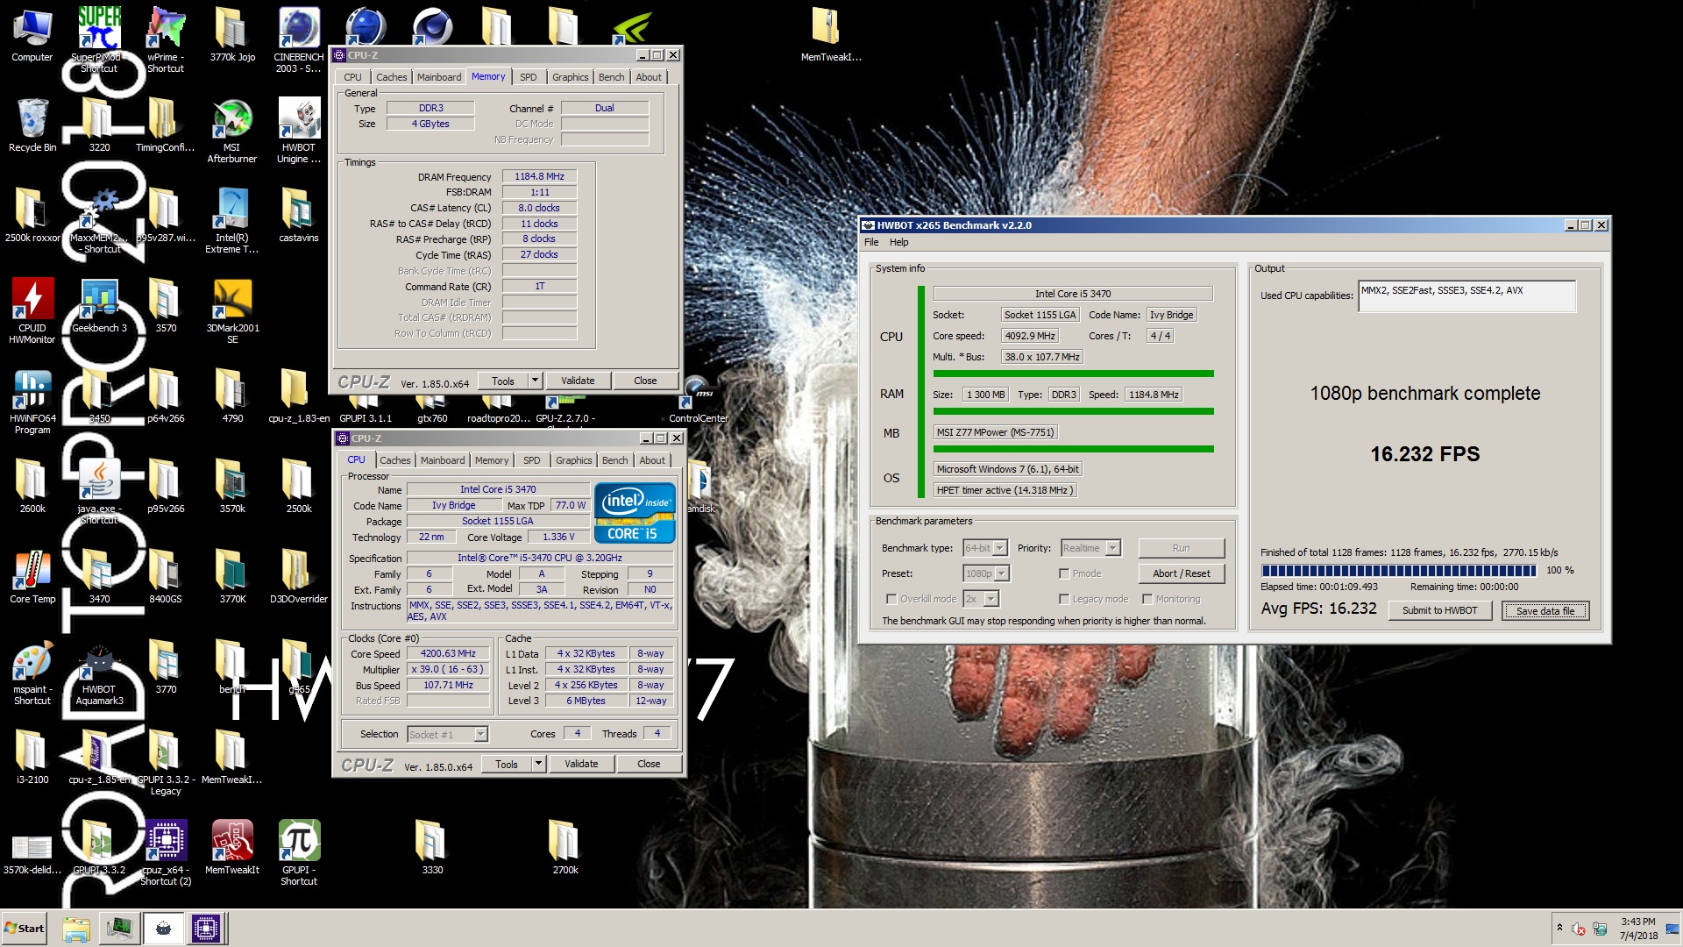Click the Windows Start button

point(25,929)
